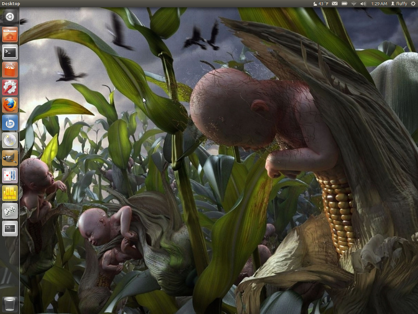Open the blue Banshee media player icon

coord(10,122)
